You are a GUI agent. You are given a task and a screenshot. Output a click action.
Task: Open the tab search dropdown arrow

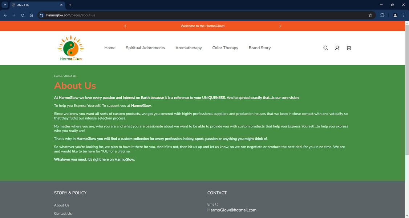click(5, 5)
